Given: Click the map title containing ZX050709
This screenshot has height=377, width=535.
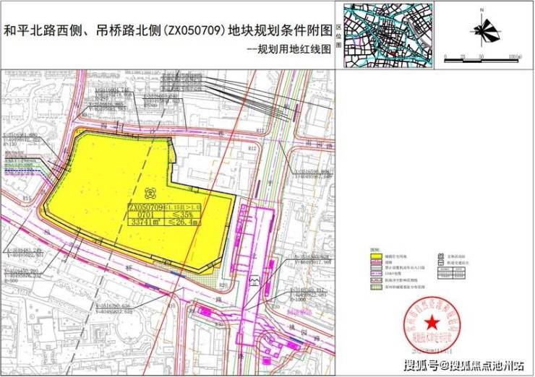Looking at the screenshot, I should point(168,30).
